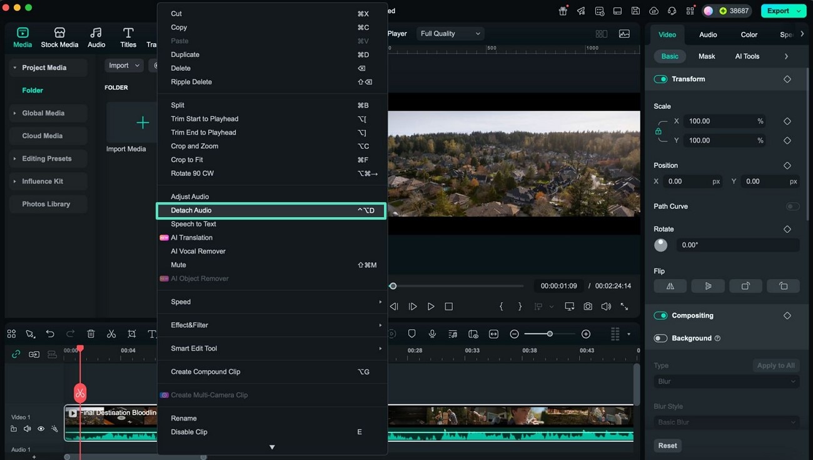Select the crop tool in timeline toolbar

tap(131, 334)
